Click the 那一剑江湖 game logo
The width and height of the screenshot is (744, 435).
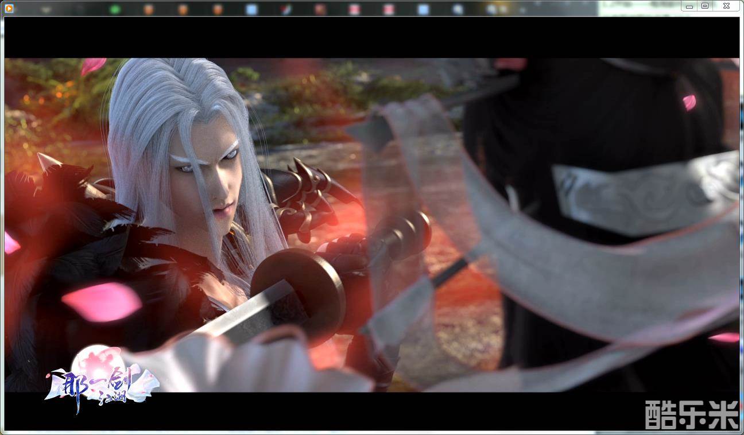[x=100, y=379]
